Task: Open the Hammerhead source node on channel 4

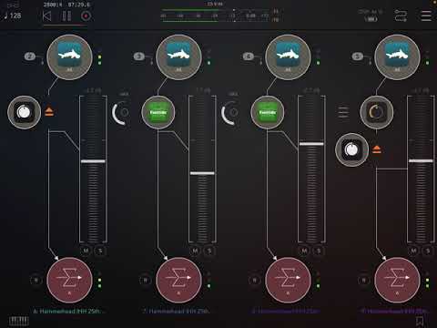Action: pyautogui.click(x=288, y=57)
